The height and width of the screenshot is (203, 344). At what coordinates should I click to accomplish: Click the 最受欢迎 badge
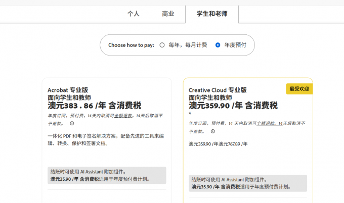coord(299,89)
